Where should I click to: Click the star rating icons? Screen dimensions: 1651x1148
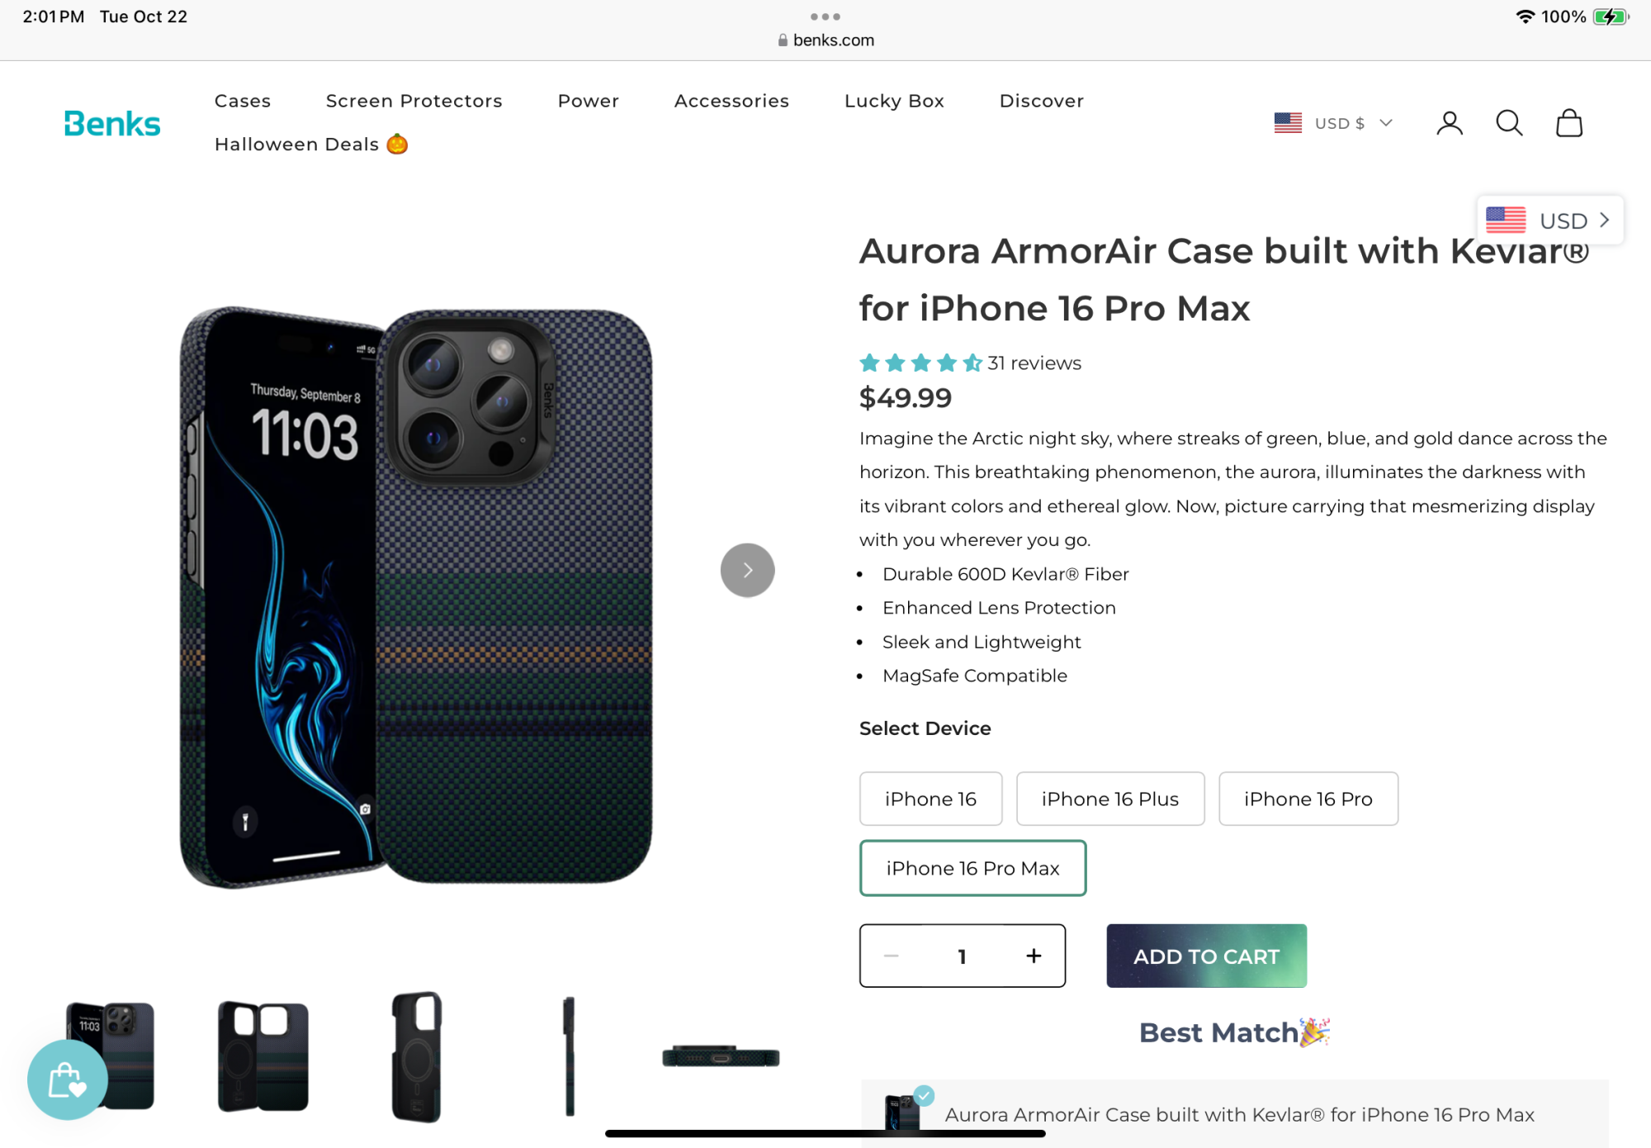point(920,363)
